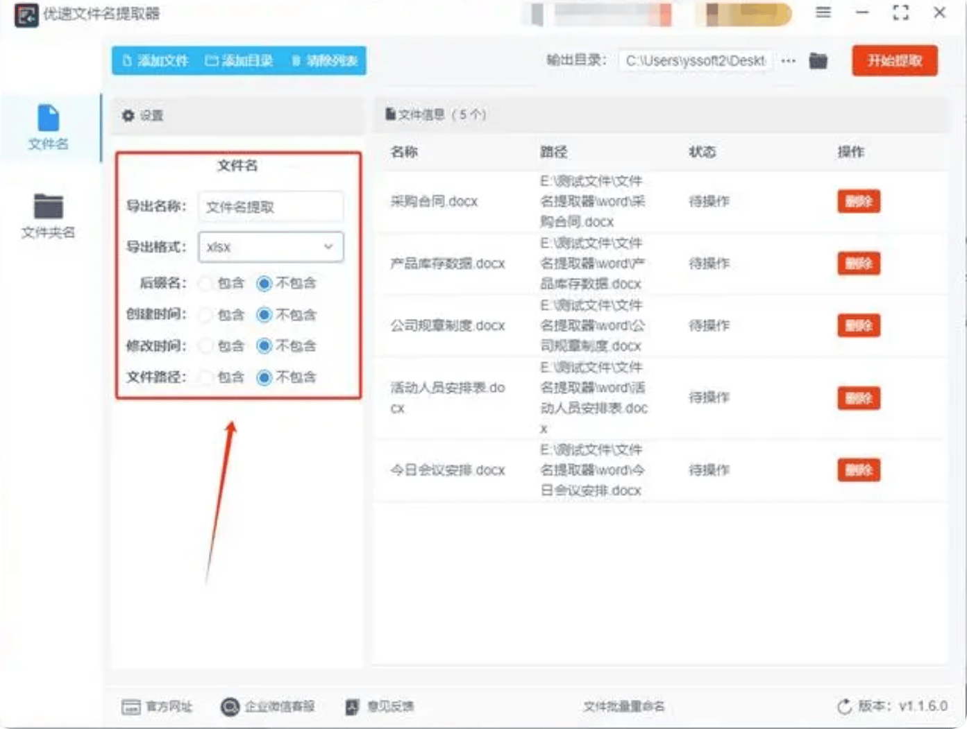
Task: Delete the 今日会议安排.docx row
Action: 859,470
